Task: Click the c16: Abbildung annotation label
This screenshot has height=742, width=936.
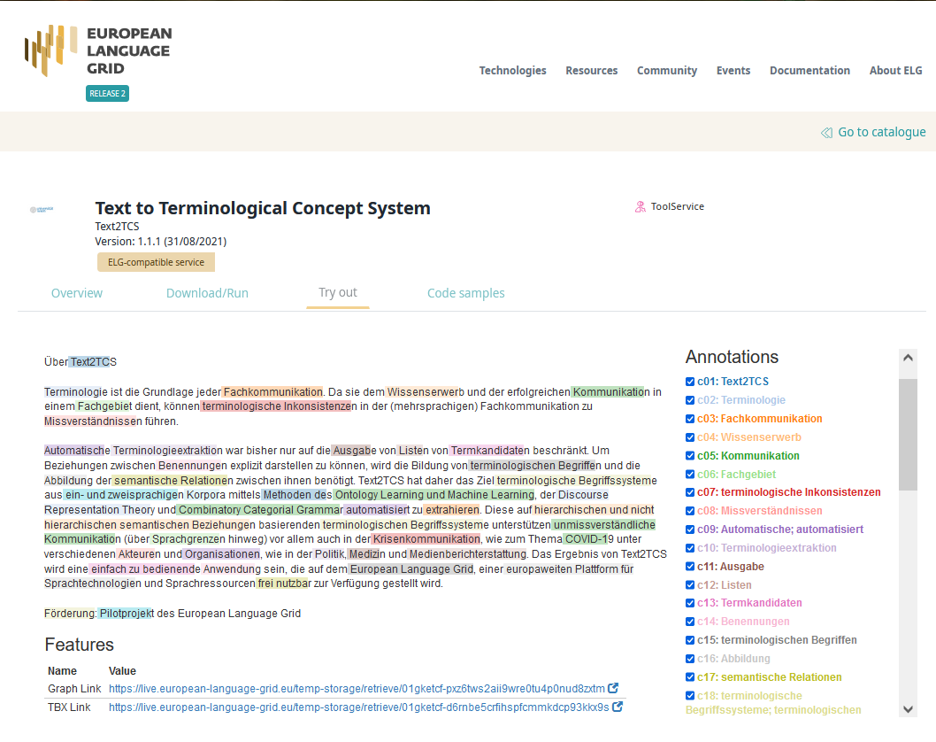Action: [x=733, y=659]
